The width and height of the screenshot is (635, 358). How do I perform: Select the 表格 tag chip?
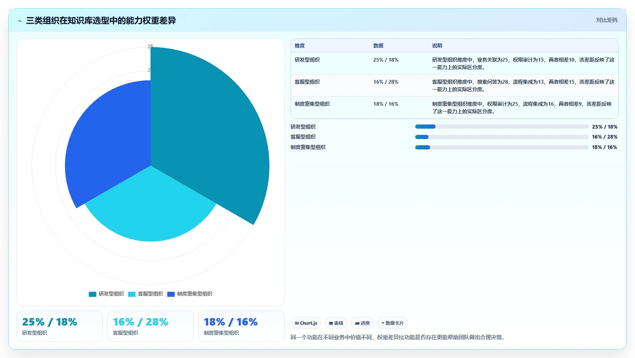[x=336, y=323]
